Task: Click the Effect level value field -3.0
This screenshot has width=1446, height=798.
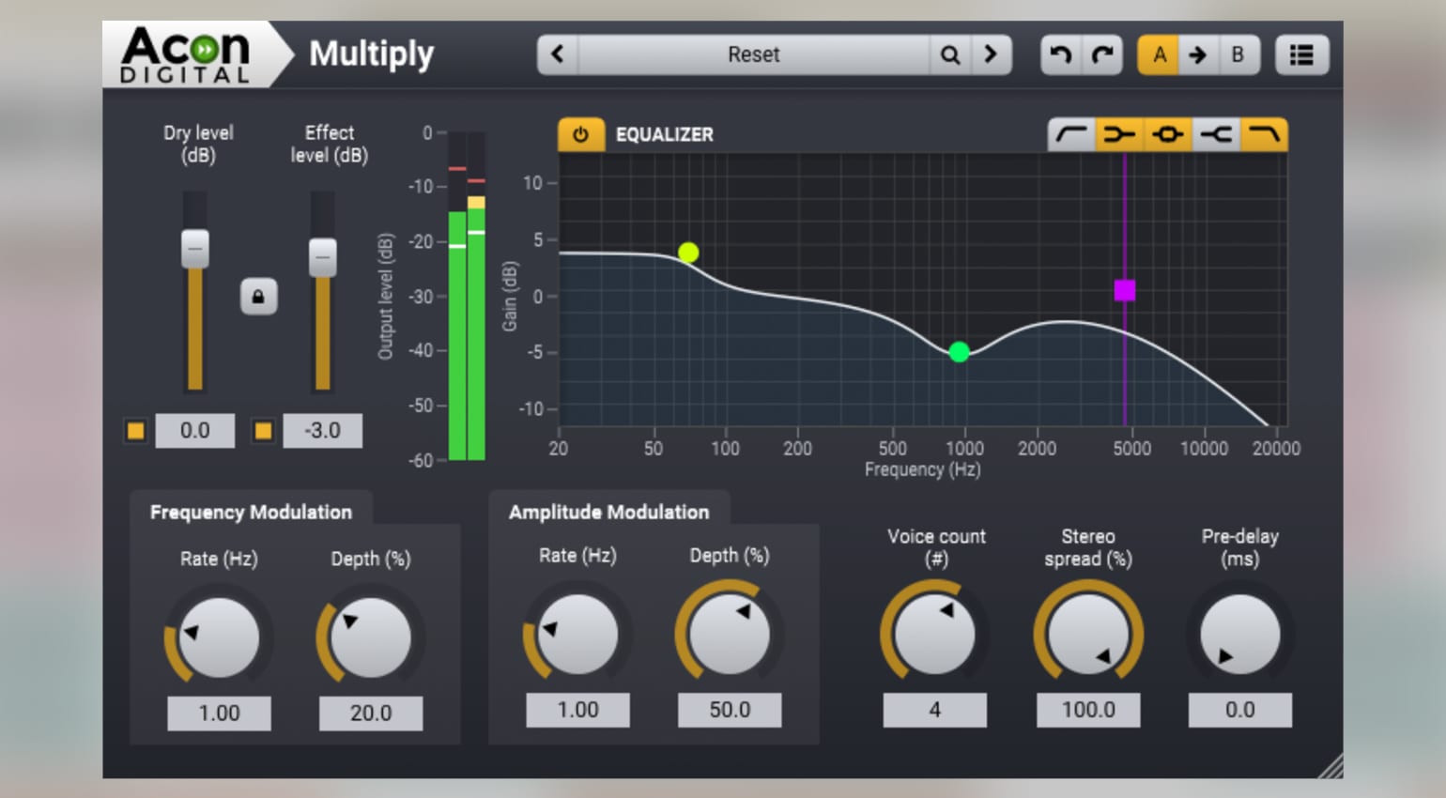Action: (x=323, y=431)
